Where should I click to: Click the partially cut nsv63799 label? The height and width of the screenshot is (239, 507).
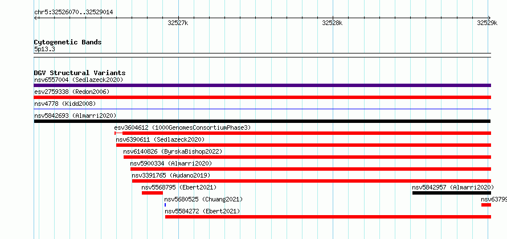(494, 199)
